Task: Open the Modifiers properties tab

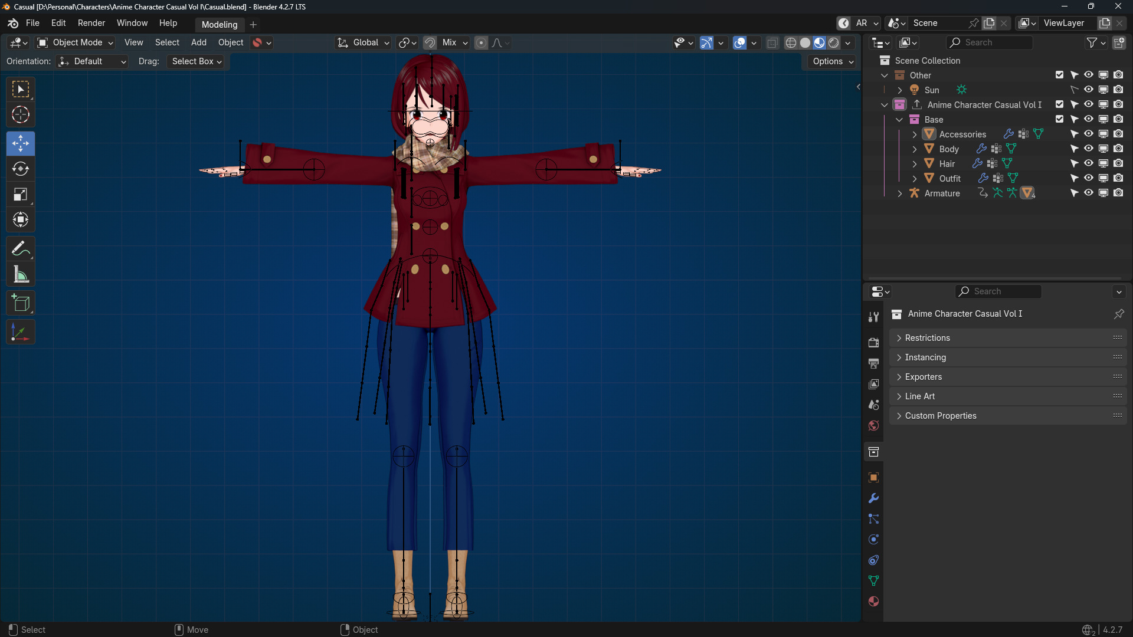Action: 874,498
